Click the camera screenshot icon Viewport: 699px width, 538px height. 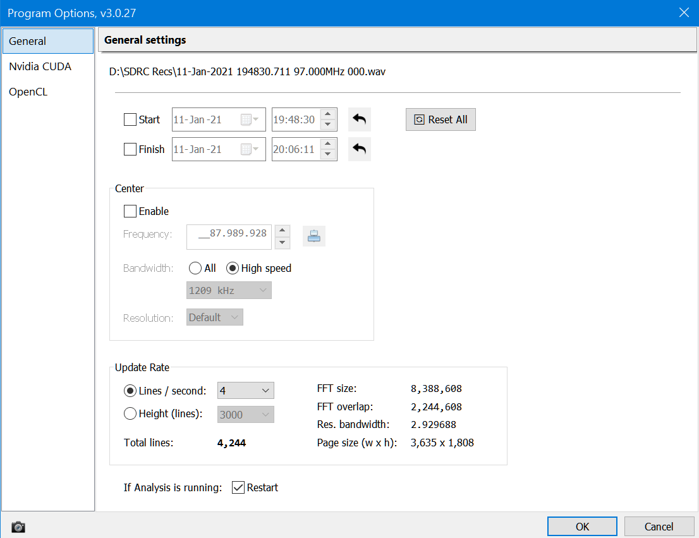(x=18, y=527)
